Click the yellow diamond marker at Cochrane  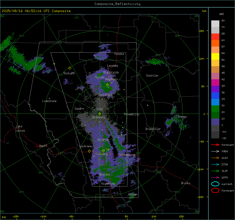[x=89, y=151]
